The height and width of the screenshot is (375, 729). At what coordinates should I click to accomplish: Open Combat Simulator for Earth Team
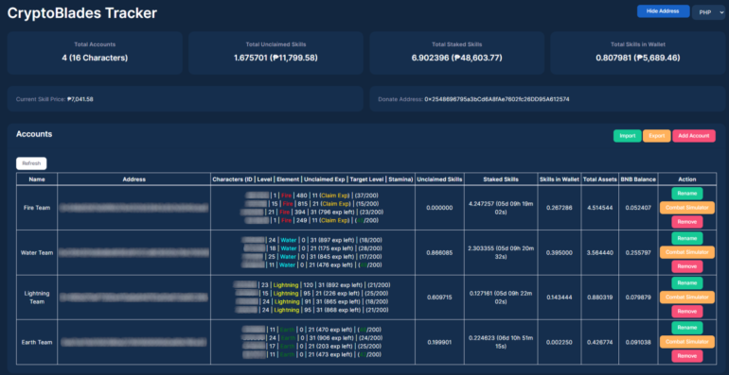pos(686,342)
